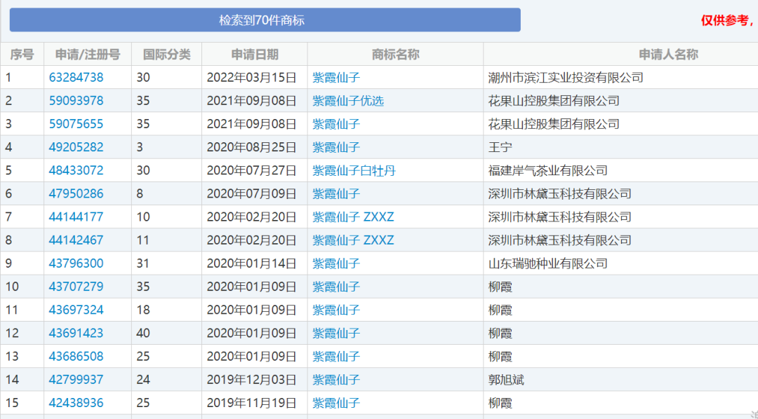The height and width of the screenshot is (419, 758).
Task: Click date 2020年01月14日
Action: pyautogui.click(x=251, y=263)
